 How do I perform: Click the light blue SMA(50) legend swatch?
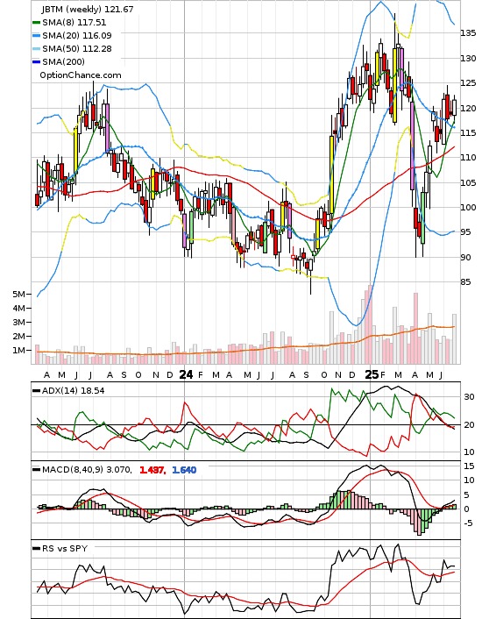[36, 48]
